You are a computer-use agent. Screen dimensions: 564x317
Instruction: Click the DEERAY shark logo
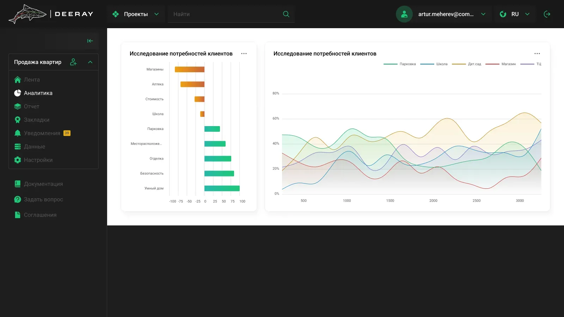51,14
